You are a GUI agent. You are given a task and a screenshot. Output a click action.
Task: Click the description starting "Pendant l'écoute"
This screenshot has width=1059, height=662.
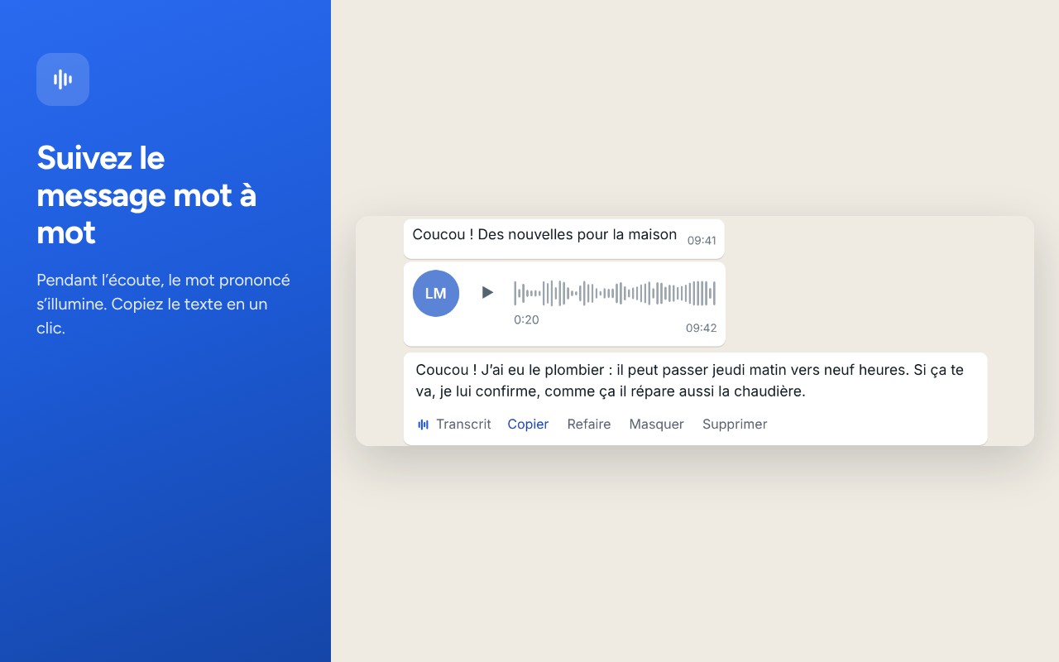point(164,304)
